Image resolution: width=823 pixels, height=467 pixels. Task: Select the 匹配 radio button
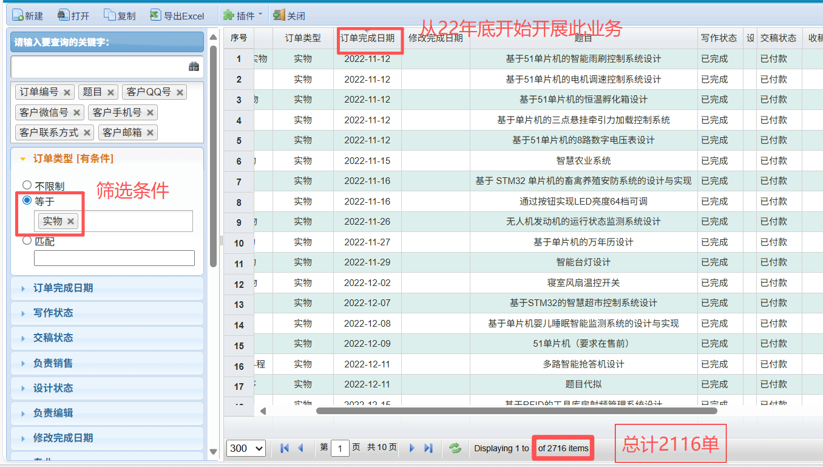point(27,240)
